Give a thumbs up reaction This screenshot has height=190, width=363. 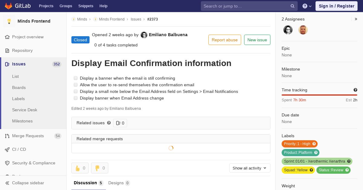pyautogui.click(x=80, y=168)
